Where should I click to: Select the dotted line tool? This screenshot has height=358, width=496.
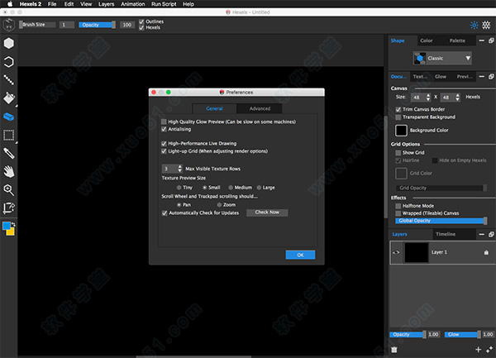[9, 79]
